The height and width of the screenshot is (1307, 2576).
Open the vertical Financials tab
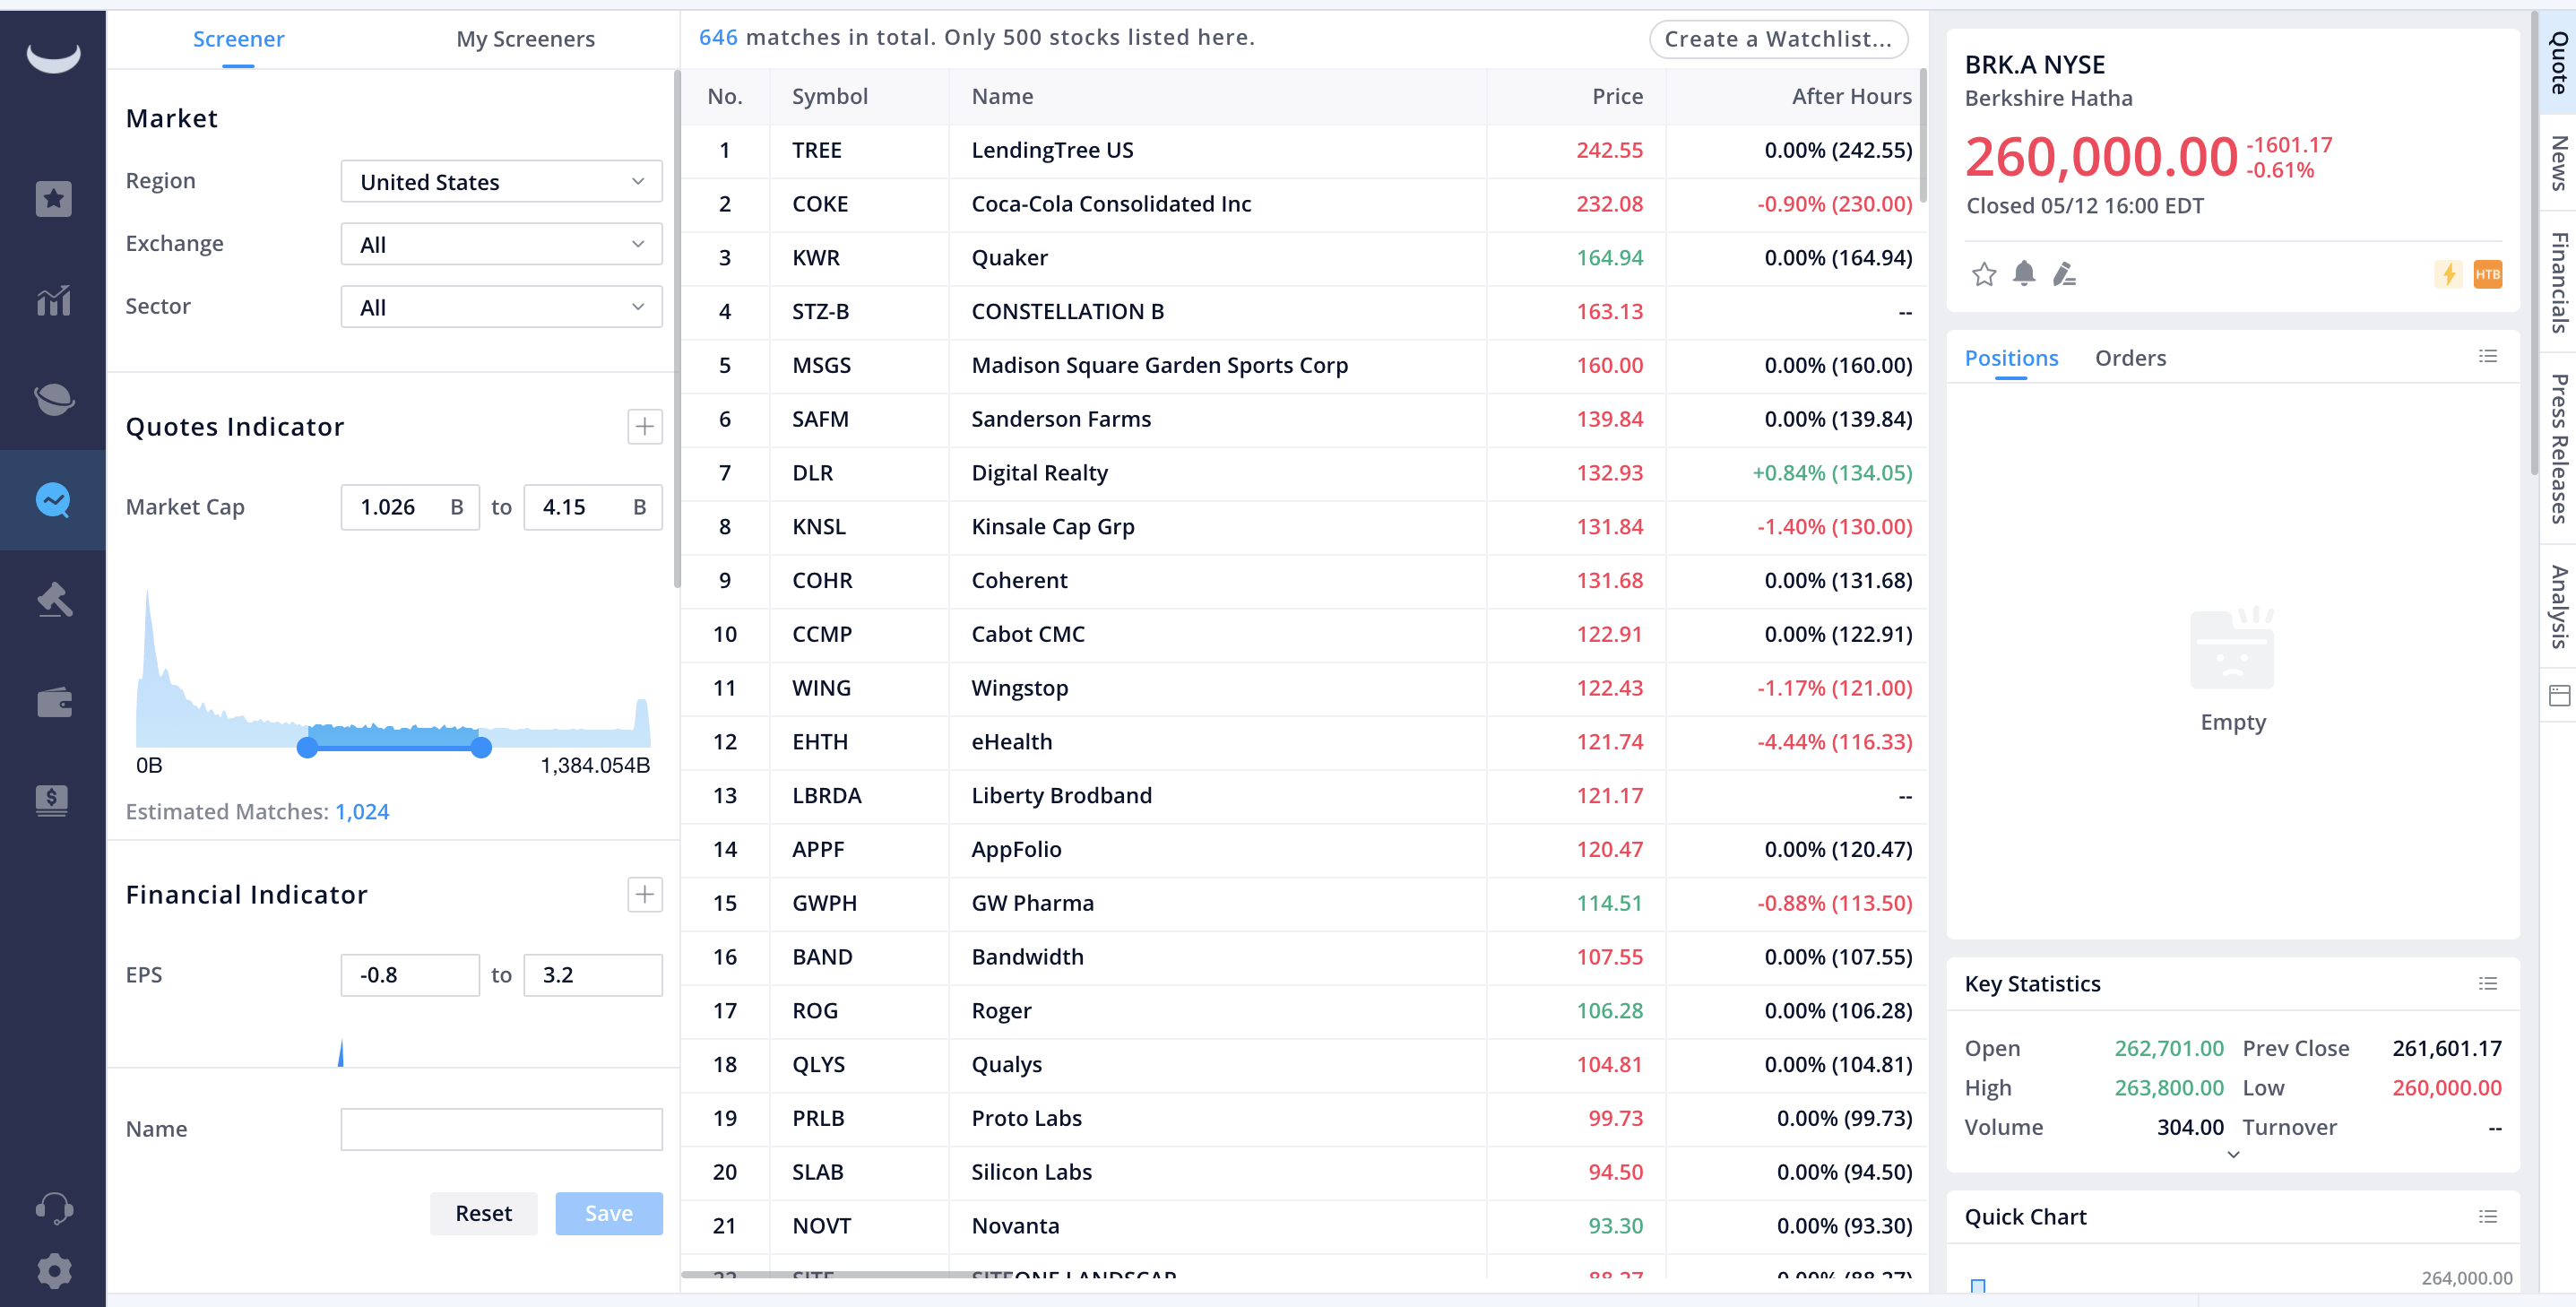[2559, 283]
